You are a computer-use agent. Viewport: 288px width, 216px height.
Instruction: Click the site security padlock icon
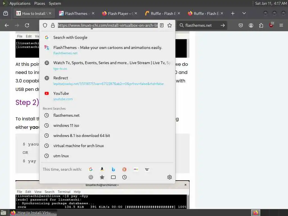[x=53, y=25]
